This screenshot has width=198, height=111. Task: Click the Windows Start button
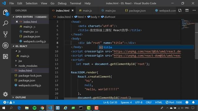(4, 108)
